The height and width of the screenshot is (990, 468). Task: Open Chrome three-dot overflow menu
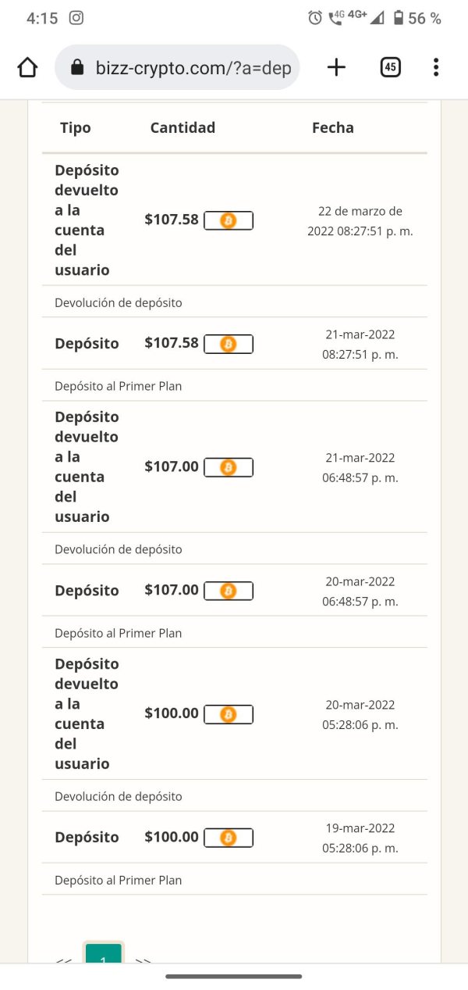(x=435, y=67)
